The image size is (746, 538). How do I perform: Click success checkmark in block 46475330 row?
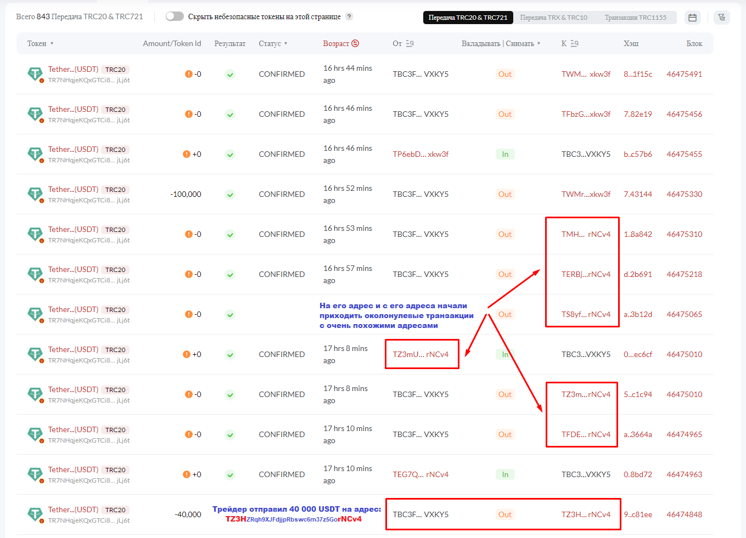[x=230, y=195]
